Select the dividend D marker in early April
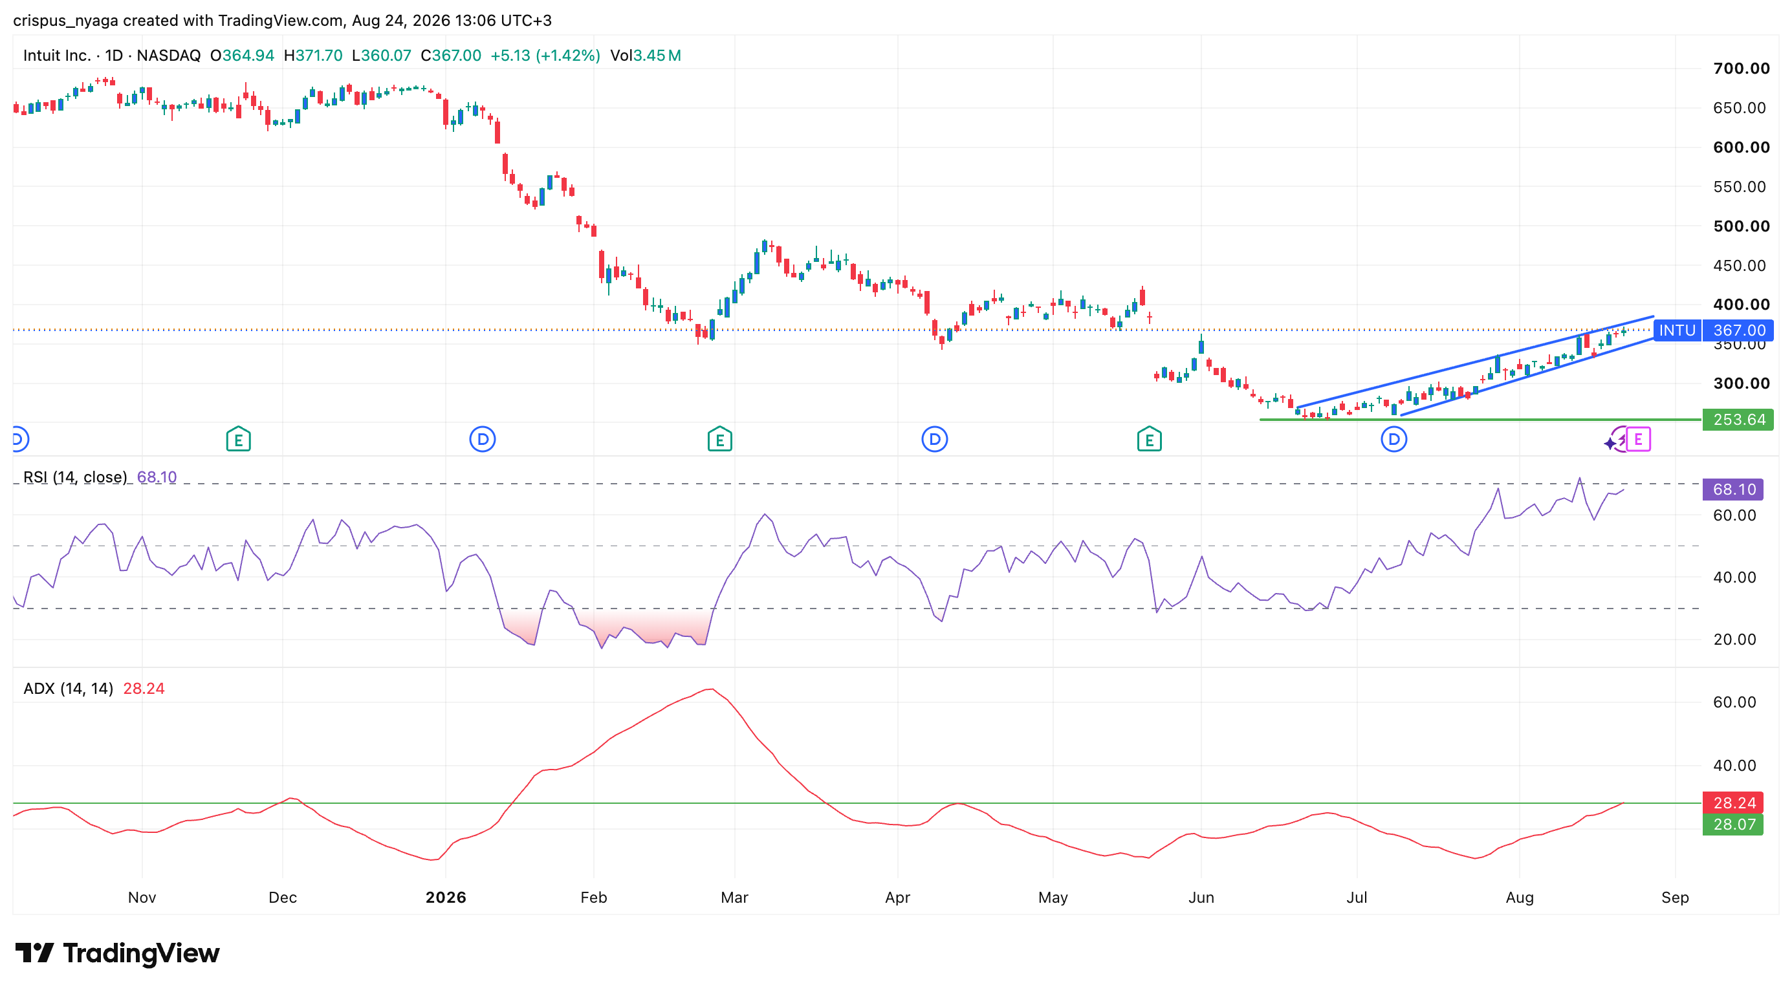Image resolution: width=1792 pixels, height=992 pixels. click(934, 439)
